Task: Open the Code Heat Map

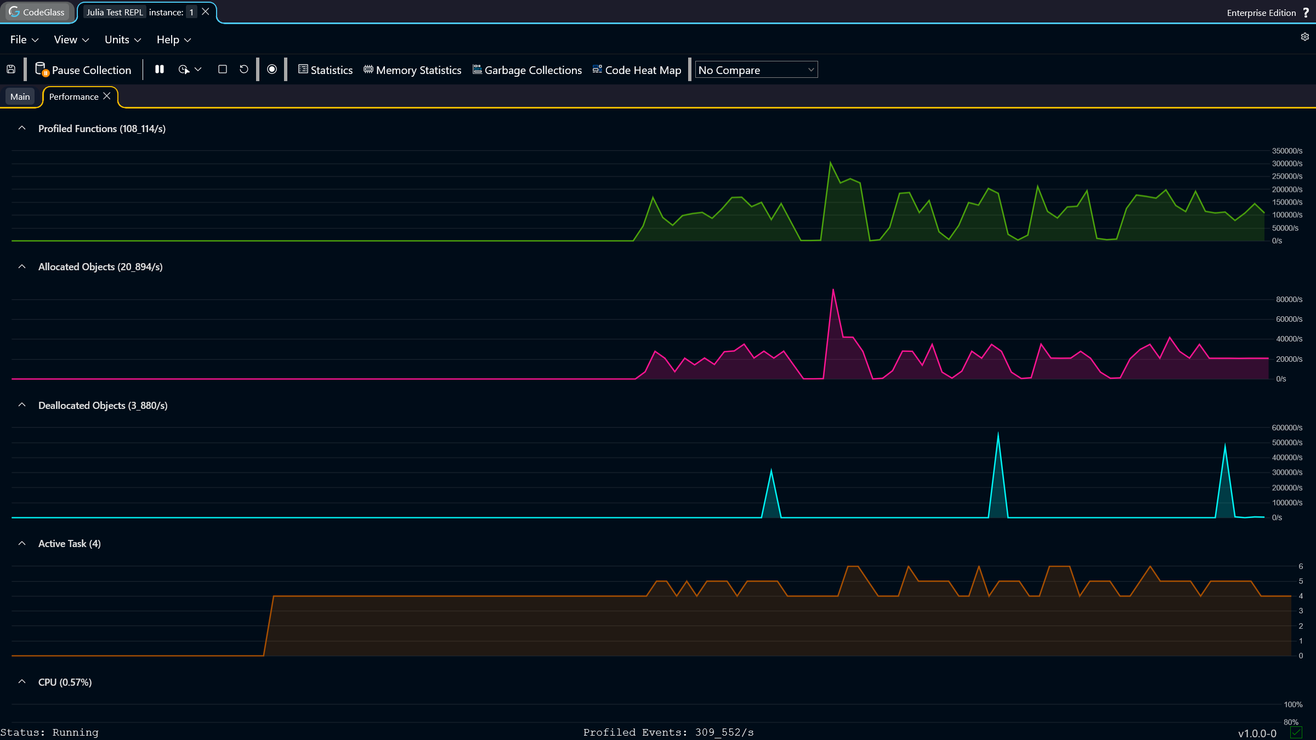Action: pos(637,70)
